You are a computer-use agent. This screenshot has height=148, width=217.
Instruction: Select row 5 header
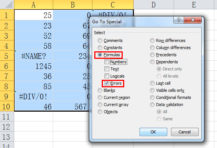click(x=7, y=56)
